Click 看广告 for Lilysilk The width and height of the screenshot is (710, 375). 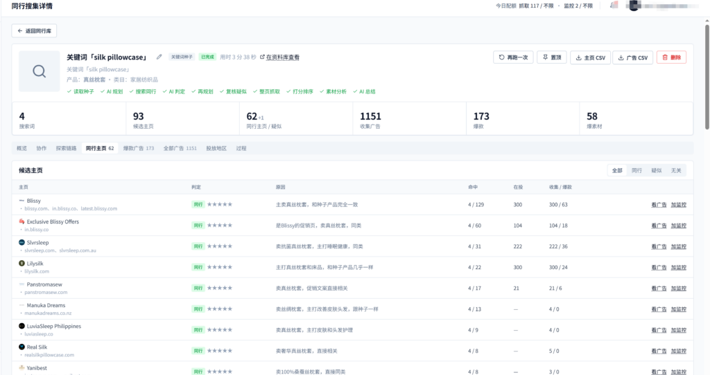pyautogui.click(x=659, y=268)
